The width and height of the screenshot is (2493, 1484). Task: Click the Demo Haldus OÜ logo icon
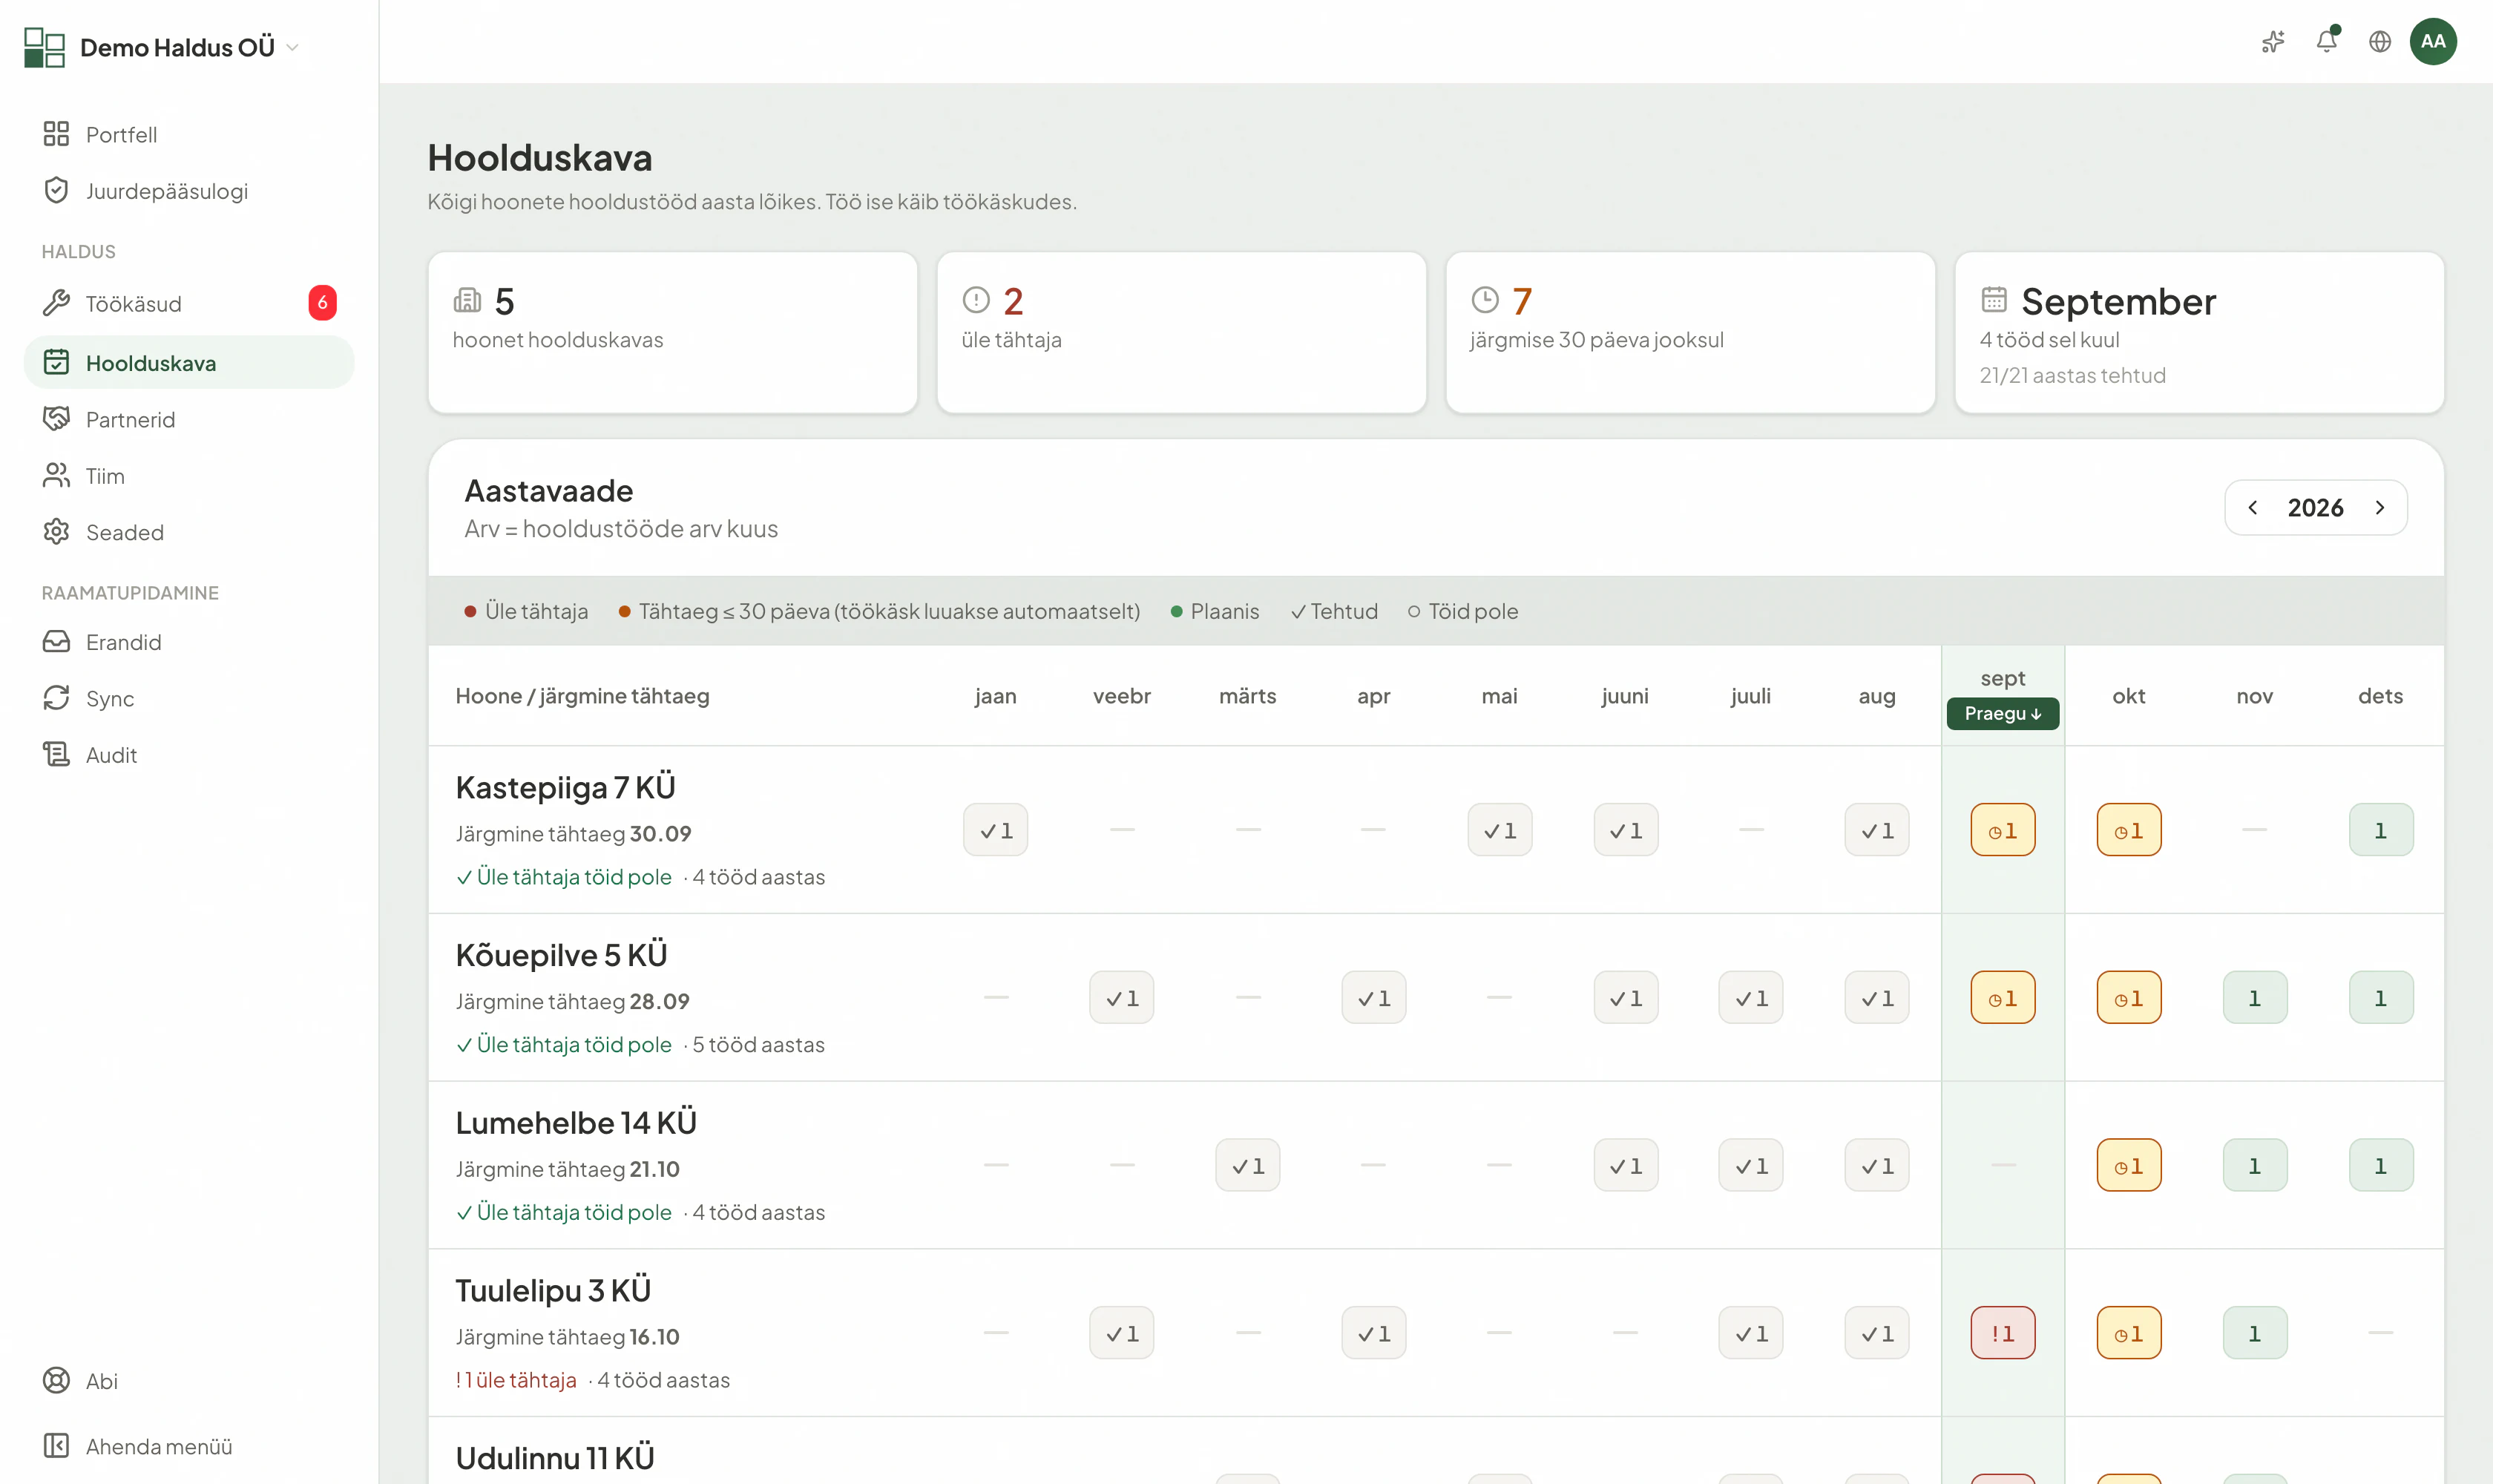pos(44,47)
